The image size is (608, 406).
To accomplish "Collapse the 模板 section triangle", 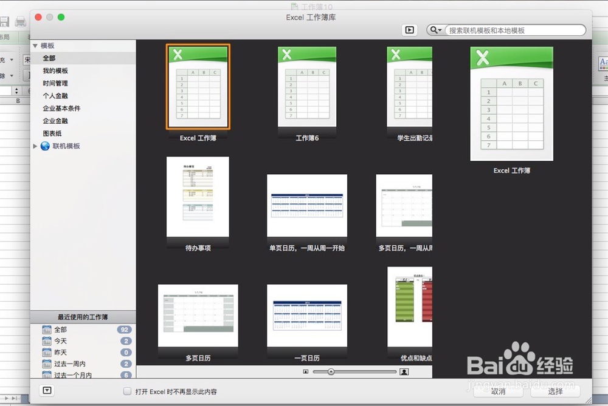I will click(35, 46).
